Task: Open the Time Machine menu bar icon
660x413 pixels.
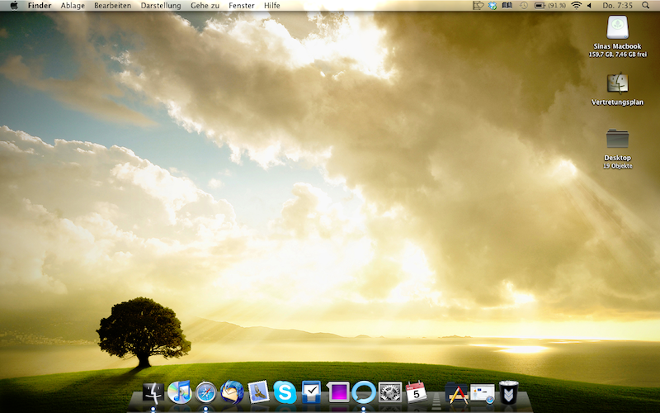Action: [524, 6]
